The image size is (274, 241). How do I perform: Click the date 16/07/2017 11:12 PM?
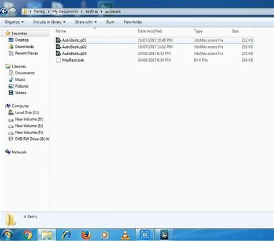(155, 47)
